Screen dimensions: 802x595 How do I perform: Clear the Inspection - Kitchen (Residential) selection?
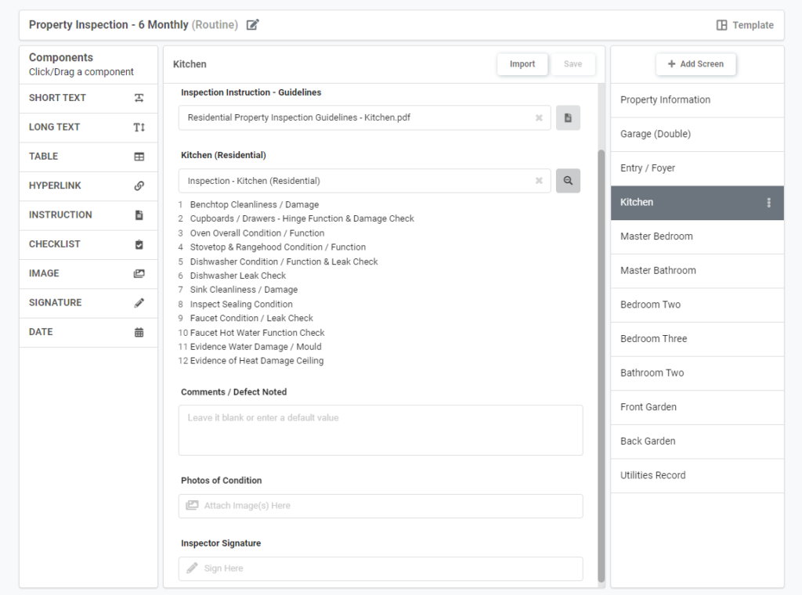click(x=539, y=181)
